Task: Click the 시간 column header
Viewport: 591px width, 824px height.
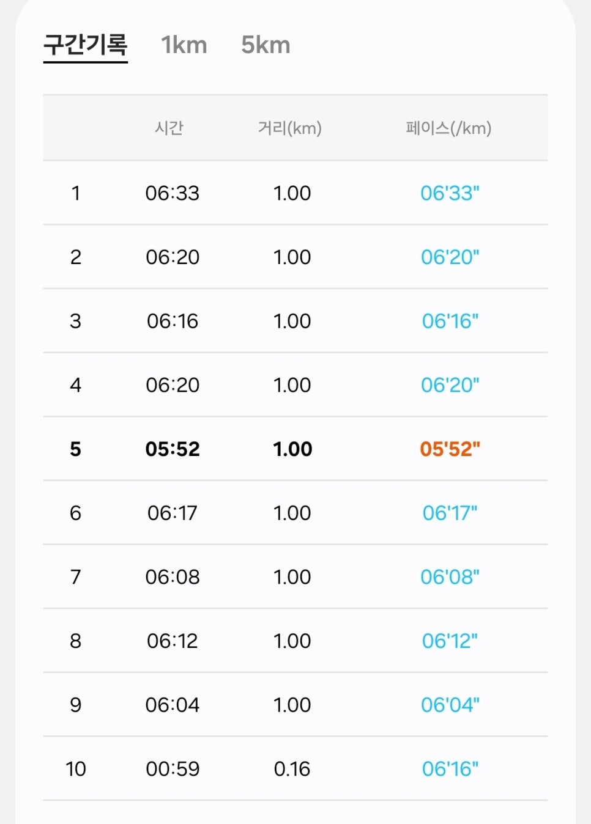Action: [169, 128]
